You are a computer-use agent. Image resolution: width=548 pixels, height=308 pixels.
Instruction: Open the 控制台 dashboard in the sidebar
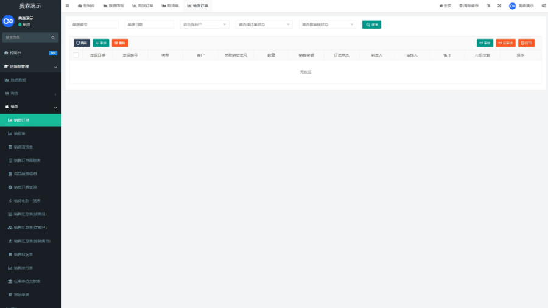click(30, 53)
